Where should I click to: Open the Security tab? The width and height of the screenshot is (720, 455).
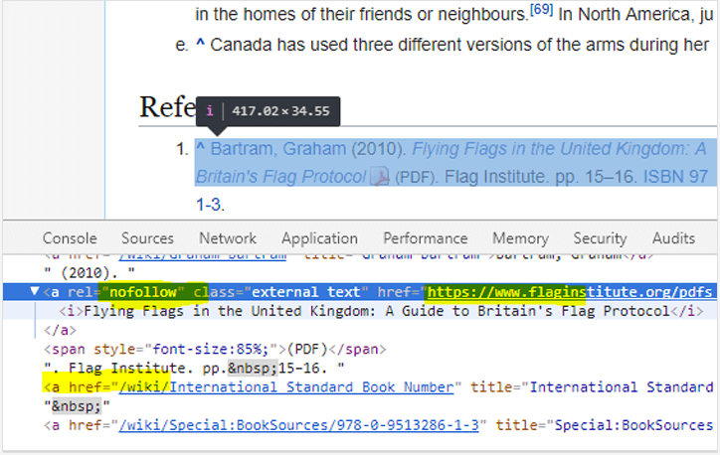click(600, 238)
